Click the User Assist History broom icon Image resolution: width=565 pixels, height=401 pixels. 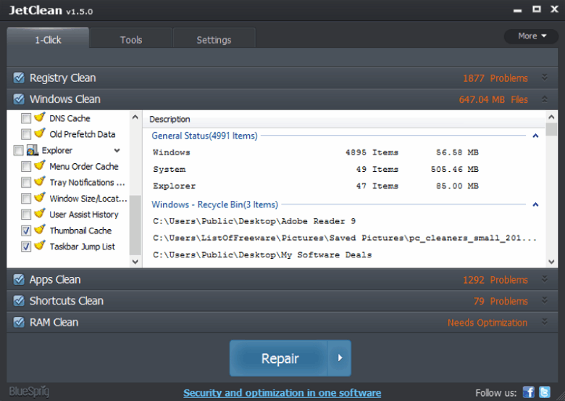40,213
